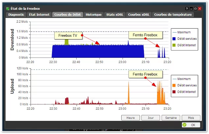Select the Courbes de Débit tab

(x=67, y=14)
